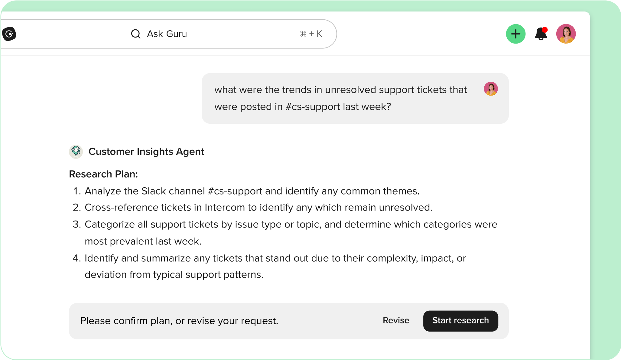
Task: Click the Customer Insights Agent avatar icon
Action: [76, 152]
